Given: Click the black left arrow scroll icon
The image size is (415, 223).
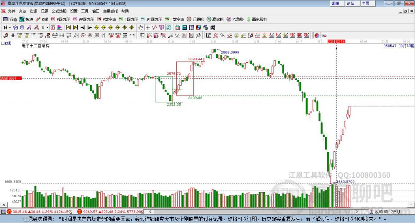Looking at the screenshot, I should coord(83,28).
